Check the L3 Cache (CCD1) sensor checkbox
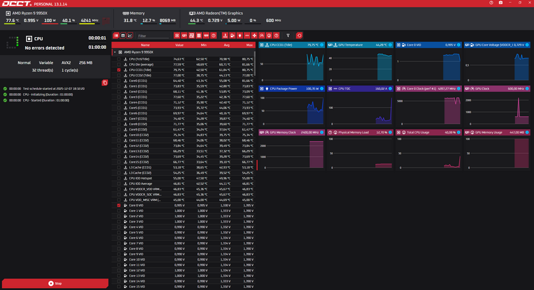534x290 pixels. (119, 167)
